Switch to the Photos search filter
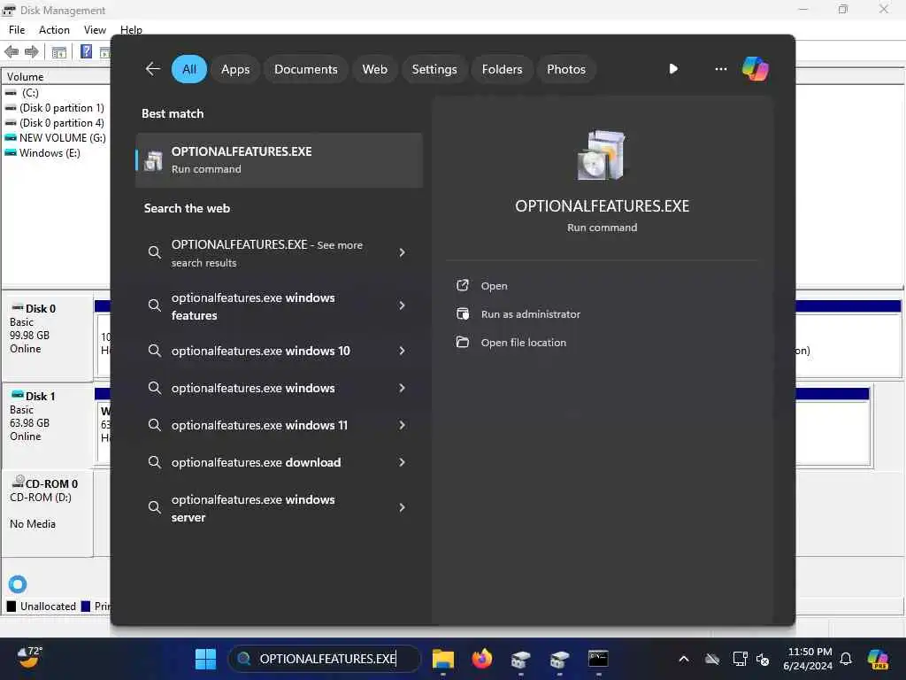 point(565,69)
